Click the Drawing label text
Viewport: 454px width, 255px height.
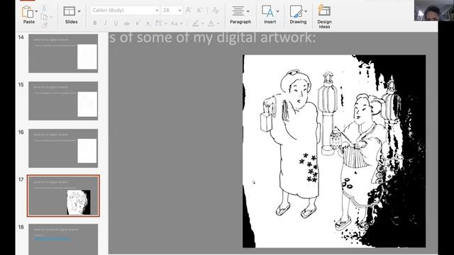[x=298, y=22]
